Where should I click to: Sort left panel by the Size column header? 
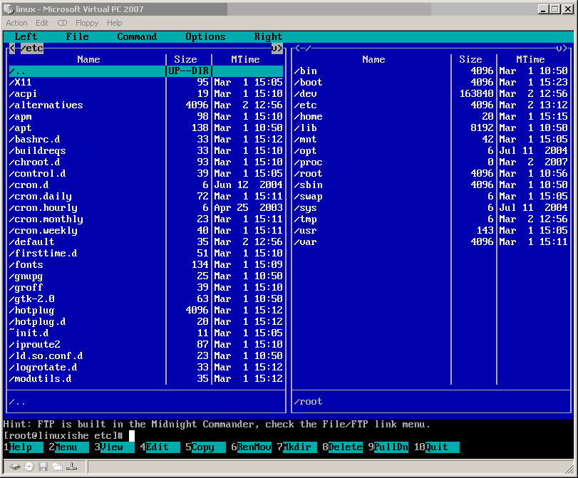coord(185,59)
